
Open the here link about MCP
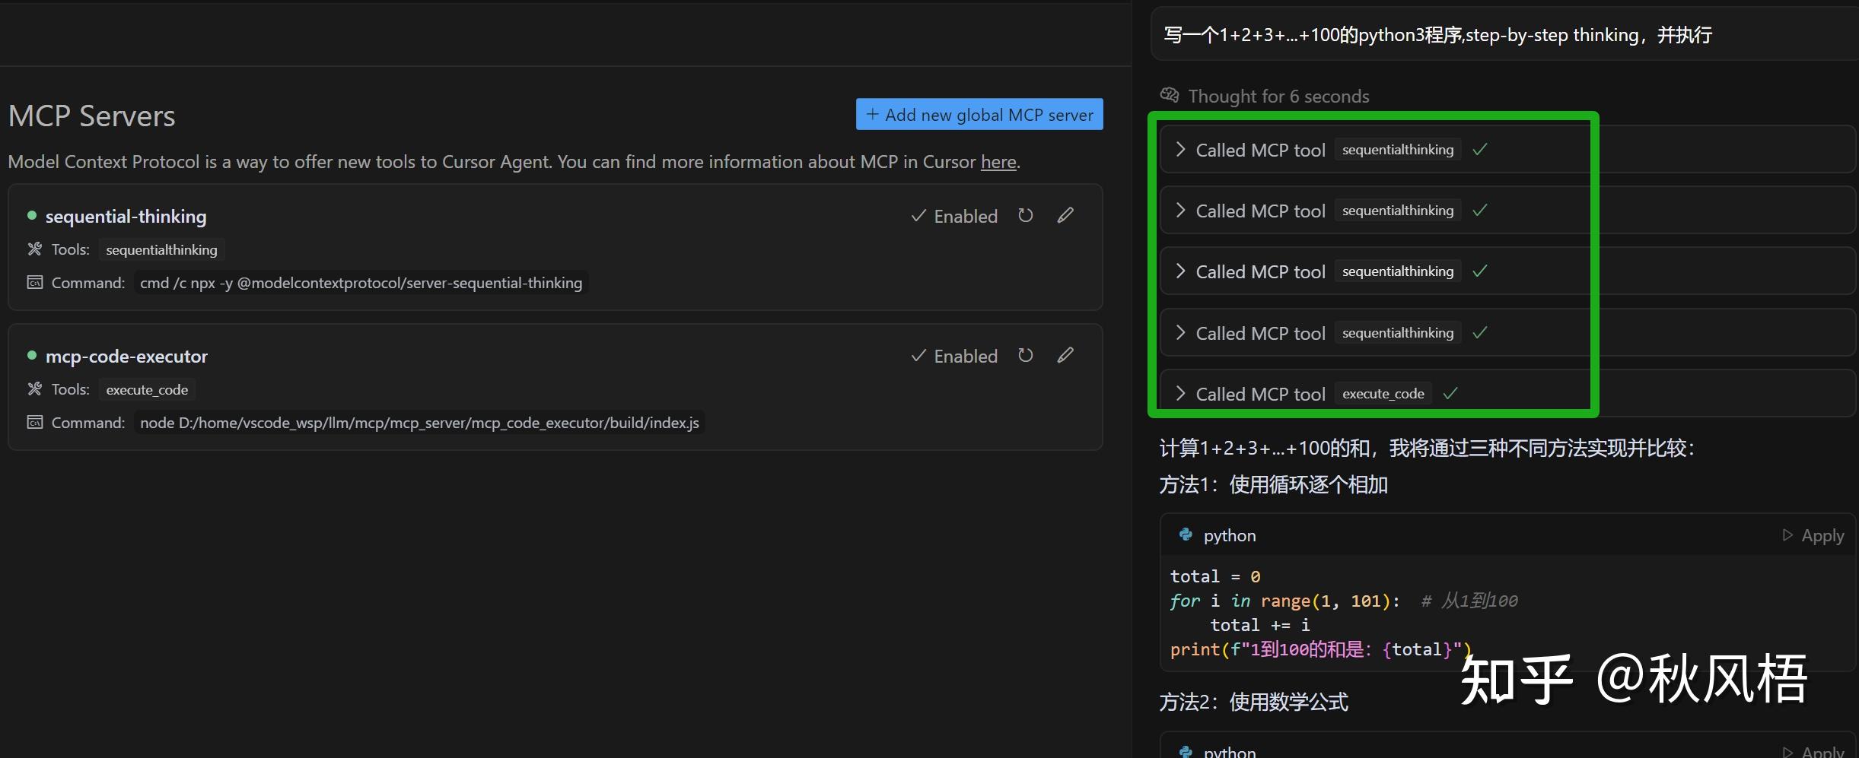pos(998,161)
